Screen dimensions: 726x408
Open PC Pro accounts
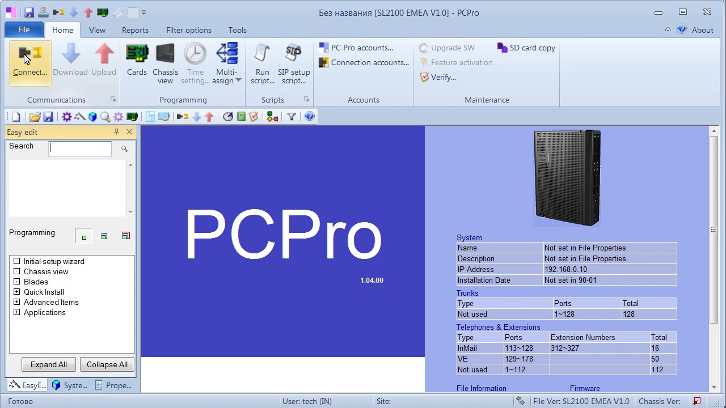coord(356,48)
